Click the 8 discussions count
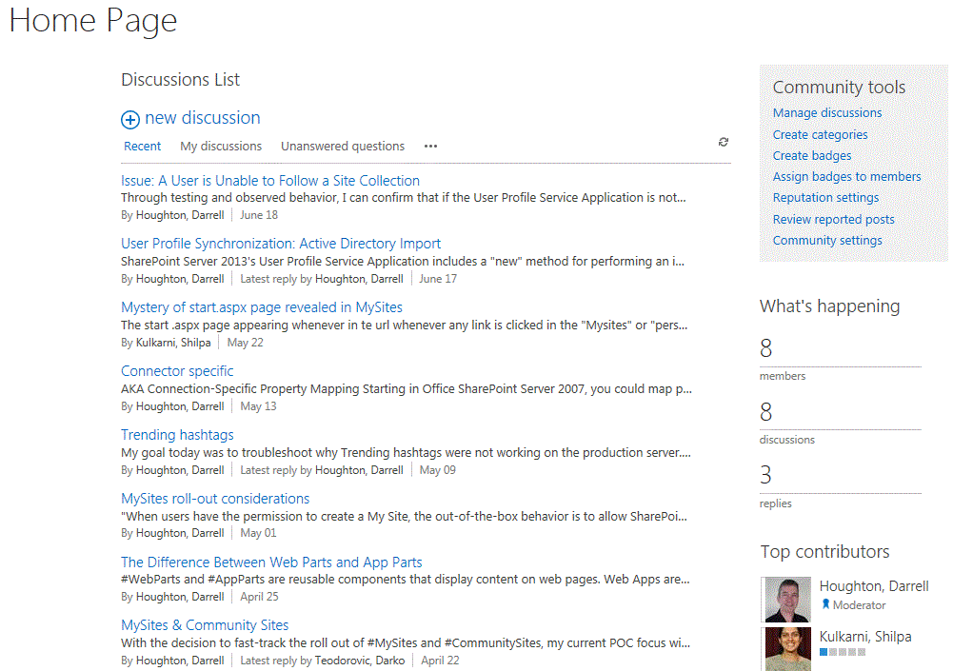 click(766, 412)
